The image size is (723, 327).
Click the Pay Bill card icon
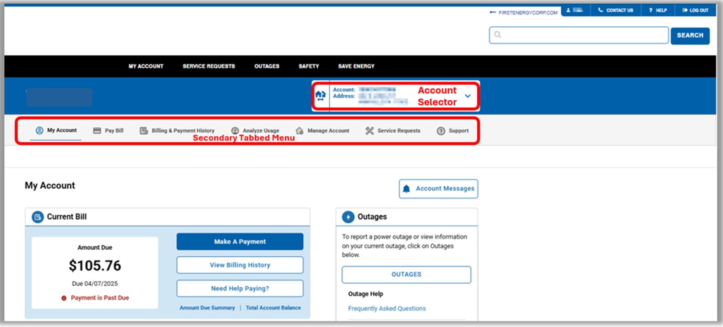click(x=97, y=131)
